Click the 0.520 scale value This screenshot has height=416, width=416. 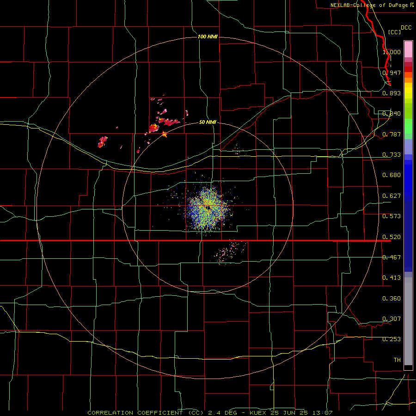[392, 237]
